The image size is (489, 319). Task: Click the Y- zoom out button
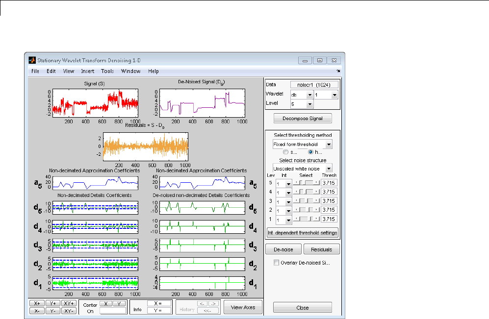coord(52,311)
